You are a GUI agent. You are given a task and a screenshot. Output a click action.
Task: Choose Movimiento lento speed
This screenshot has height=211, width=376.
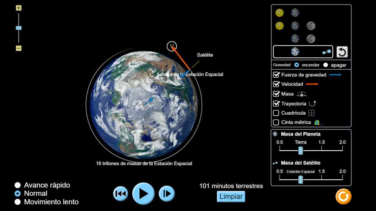(x=18, y=202)
